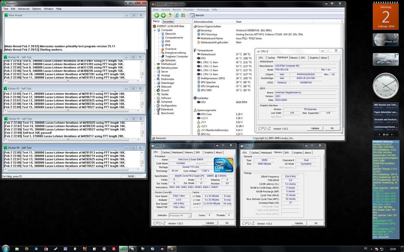Click the EVEREST refresh toolbar icon
Image resolution: width=404 pixels, height=252 pixels.
click(177, 15)
